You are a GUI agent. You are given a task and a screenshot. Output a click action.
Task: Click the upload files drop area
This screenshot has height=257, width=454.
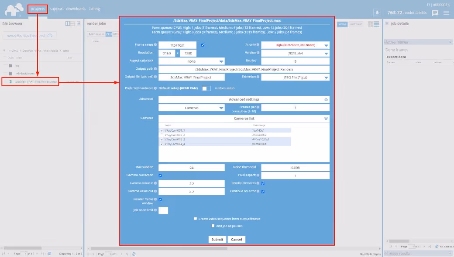[x=30, y=36]
